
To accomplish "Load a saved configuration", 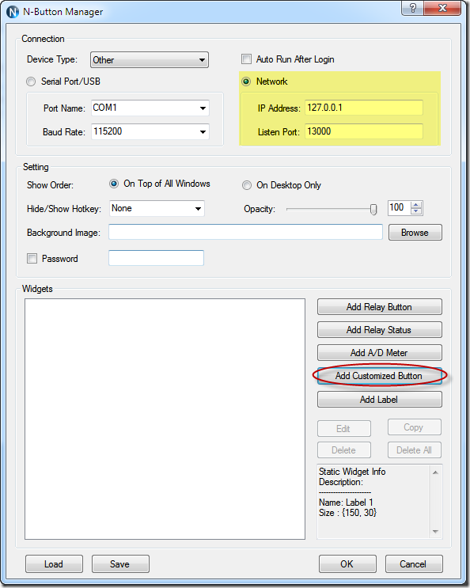I will (54, 564).
